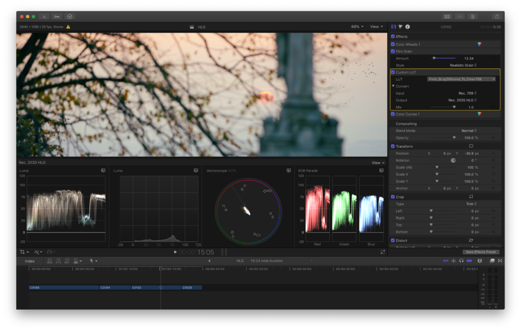The width and height of the screenshot is (521, 331).
Task: Click the Distort onscreen controls icon
Action: pyautogui.click(x=471, y=240)
